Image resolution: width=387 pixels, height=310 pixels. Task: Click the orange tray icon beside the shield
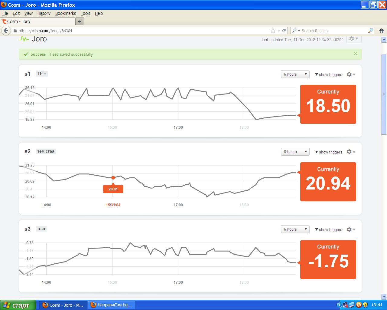click(x=359, y=305)
